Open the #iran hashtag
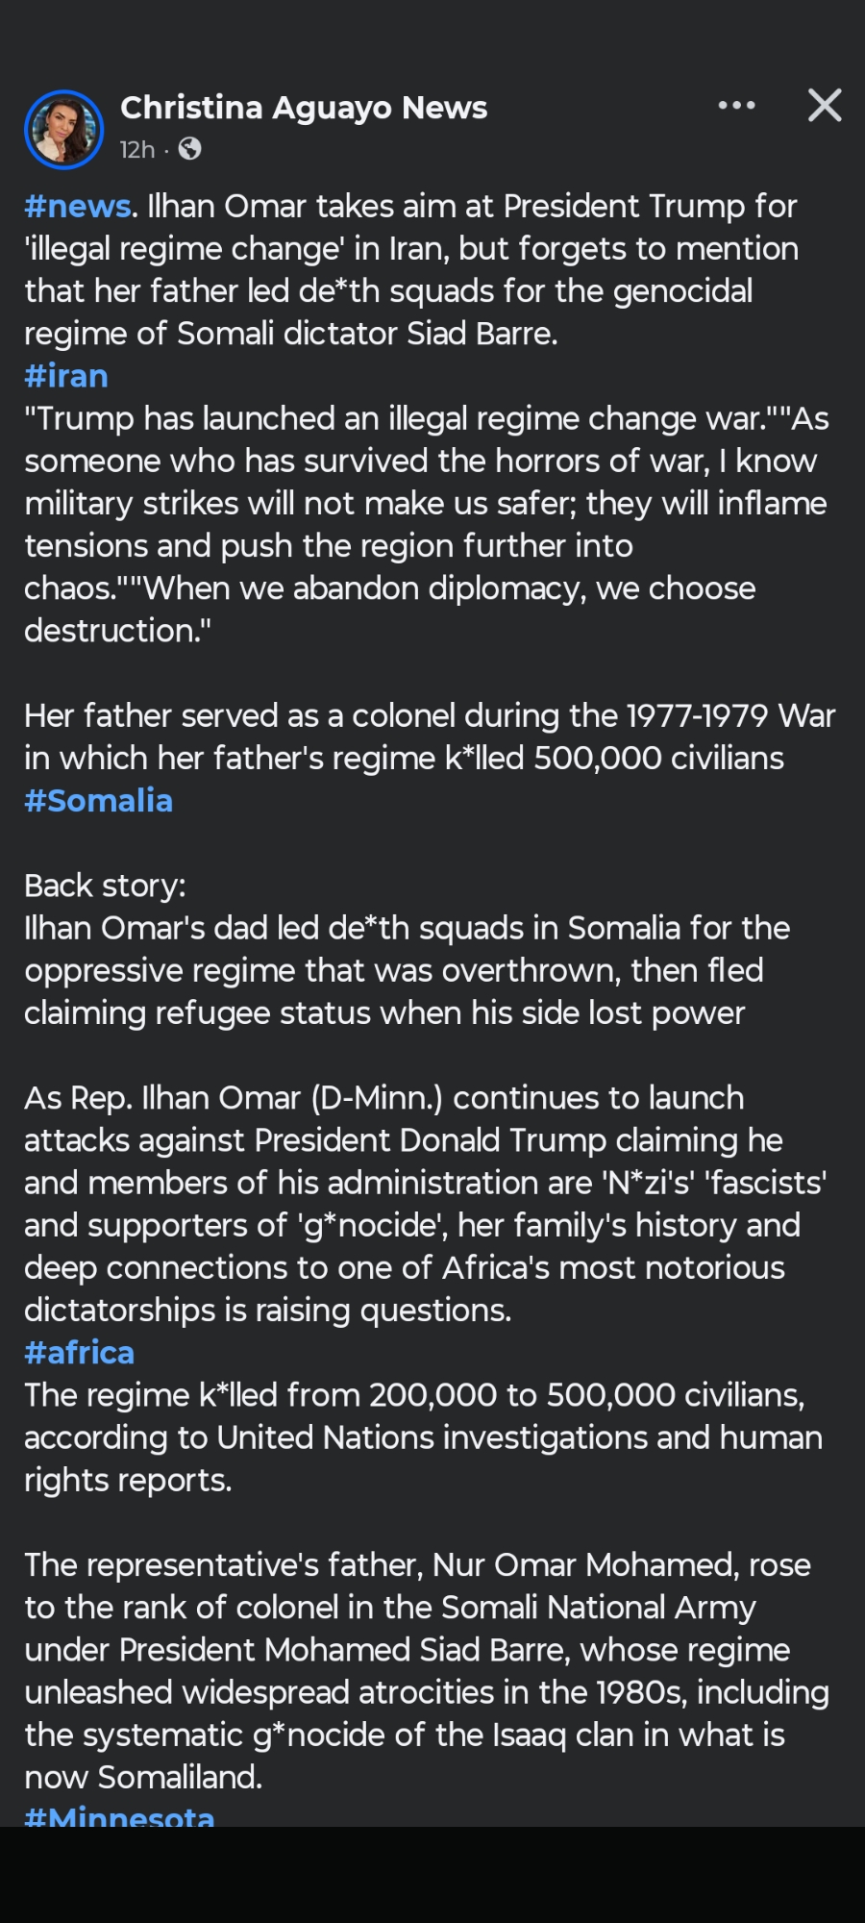 coord(66,376)
